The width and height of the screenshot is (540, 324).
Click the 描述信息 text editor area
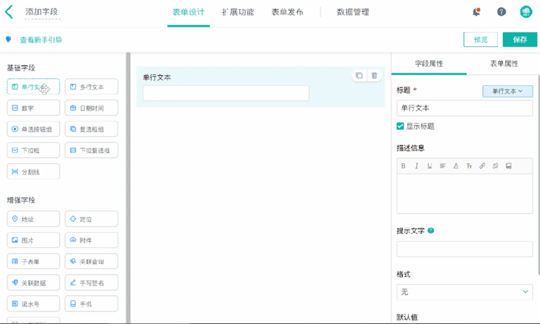coord(465,193)
